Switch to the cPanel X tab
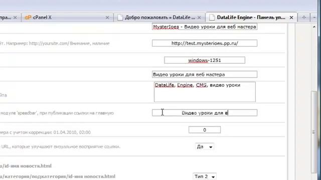This screenshot has height=180, width=321. (67, 17)
